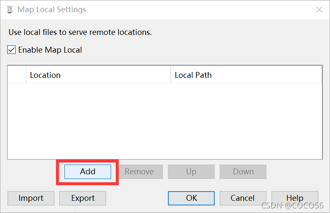
Task: Sort by the Location column header
Action: tap(98, 75)
